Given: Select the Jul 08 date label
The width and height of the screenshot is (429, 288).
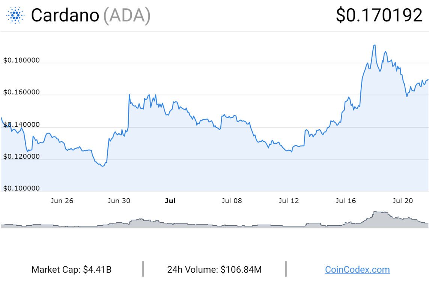Looking at the screenshot, I should [232, 201].
